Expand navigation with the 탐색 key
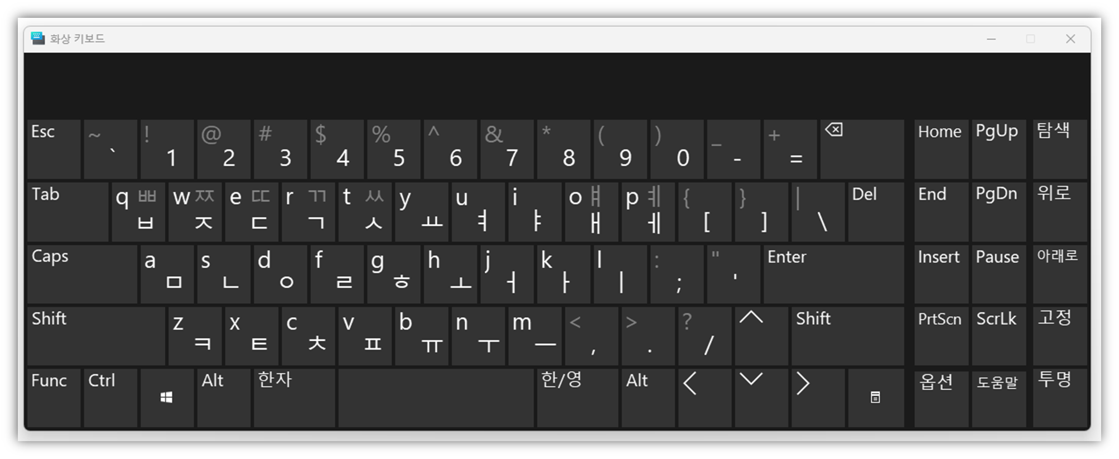 point(1060,149)
